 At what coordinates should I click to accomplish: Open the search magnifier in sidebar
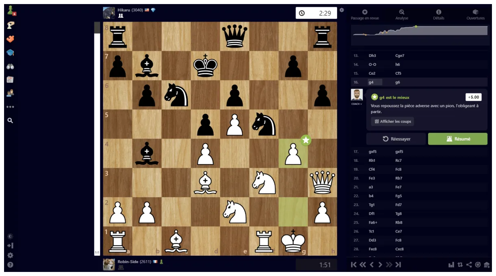[11, 120]
